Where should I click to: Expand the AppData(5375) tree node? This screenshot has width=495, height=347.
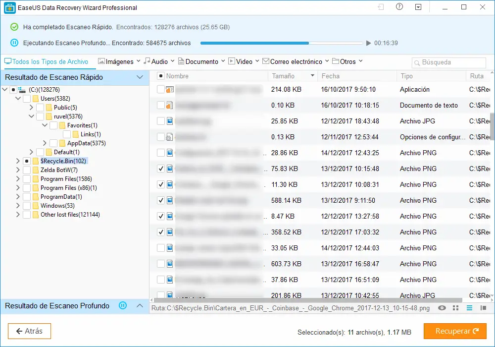(x=45, y=143)
